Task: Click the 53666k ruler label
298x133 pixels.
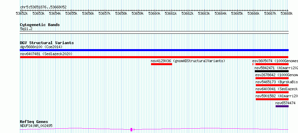Action: (253, 13)
